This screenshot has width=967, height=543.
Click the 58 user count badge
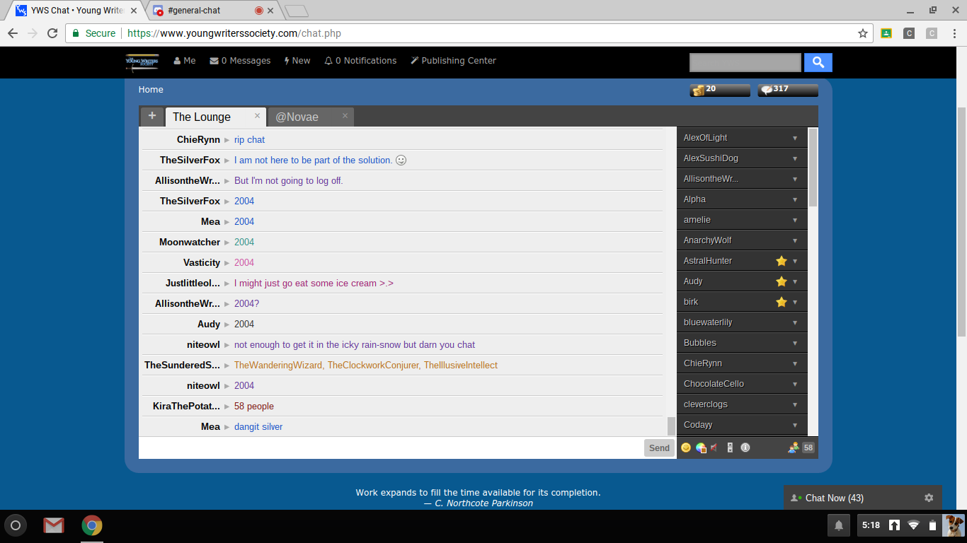coord(808,448)
